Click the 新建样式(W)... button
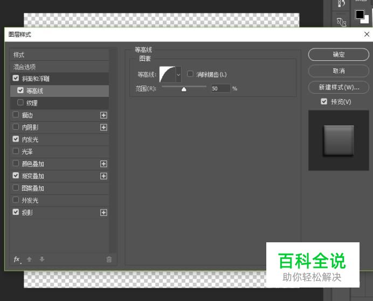The width and height of the screenshot is (373, 301). (339, 87)
